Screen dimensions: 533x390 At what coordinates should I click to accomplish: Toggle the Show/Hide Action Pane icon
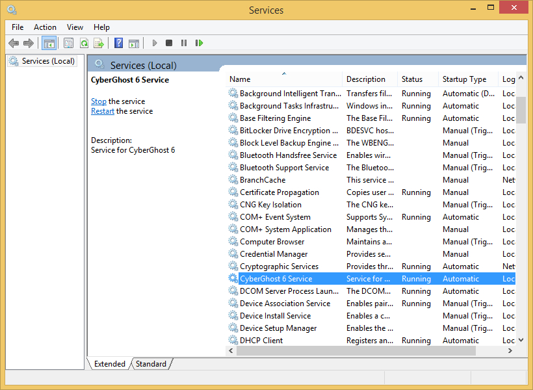coord(134,43)
